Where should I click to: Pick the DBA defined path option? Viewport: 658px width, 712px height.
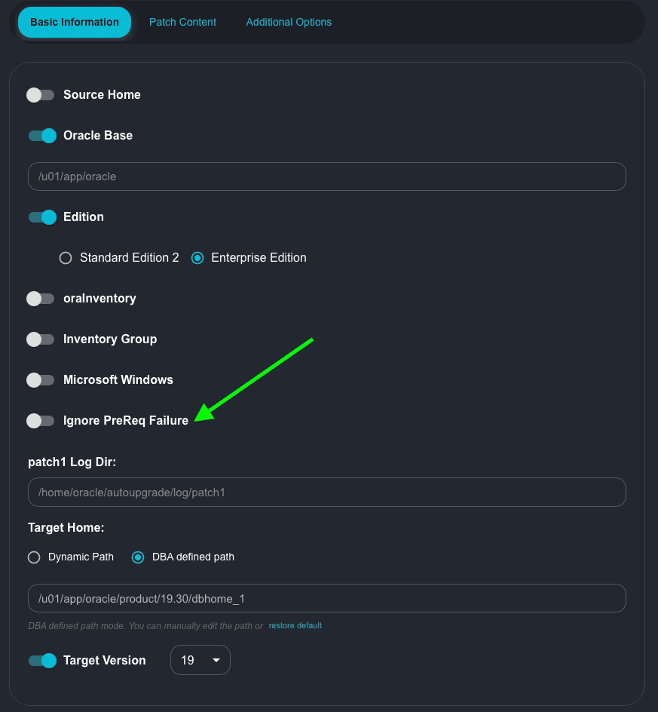pyautogui.click(x=138, y=557)
